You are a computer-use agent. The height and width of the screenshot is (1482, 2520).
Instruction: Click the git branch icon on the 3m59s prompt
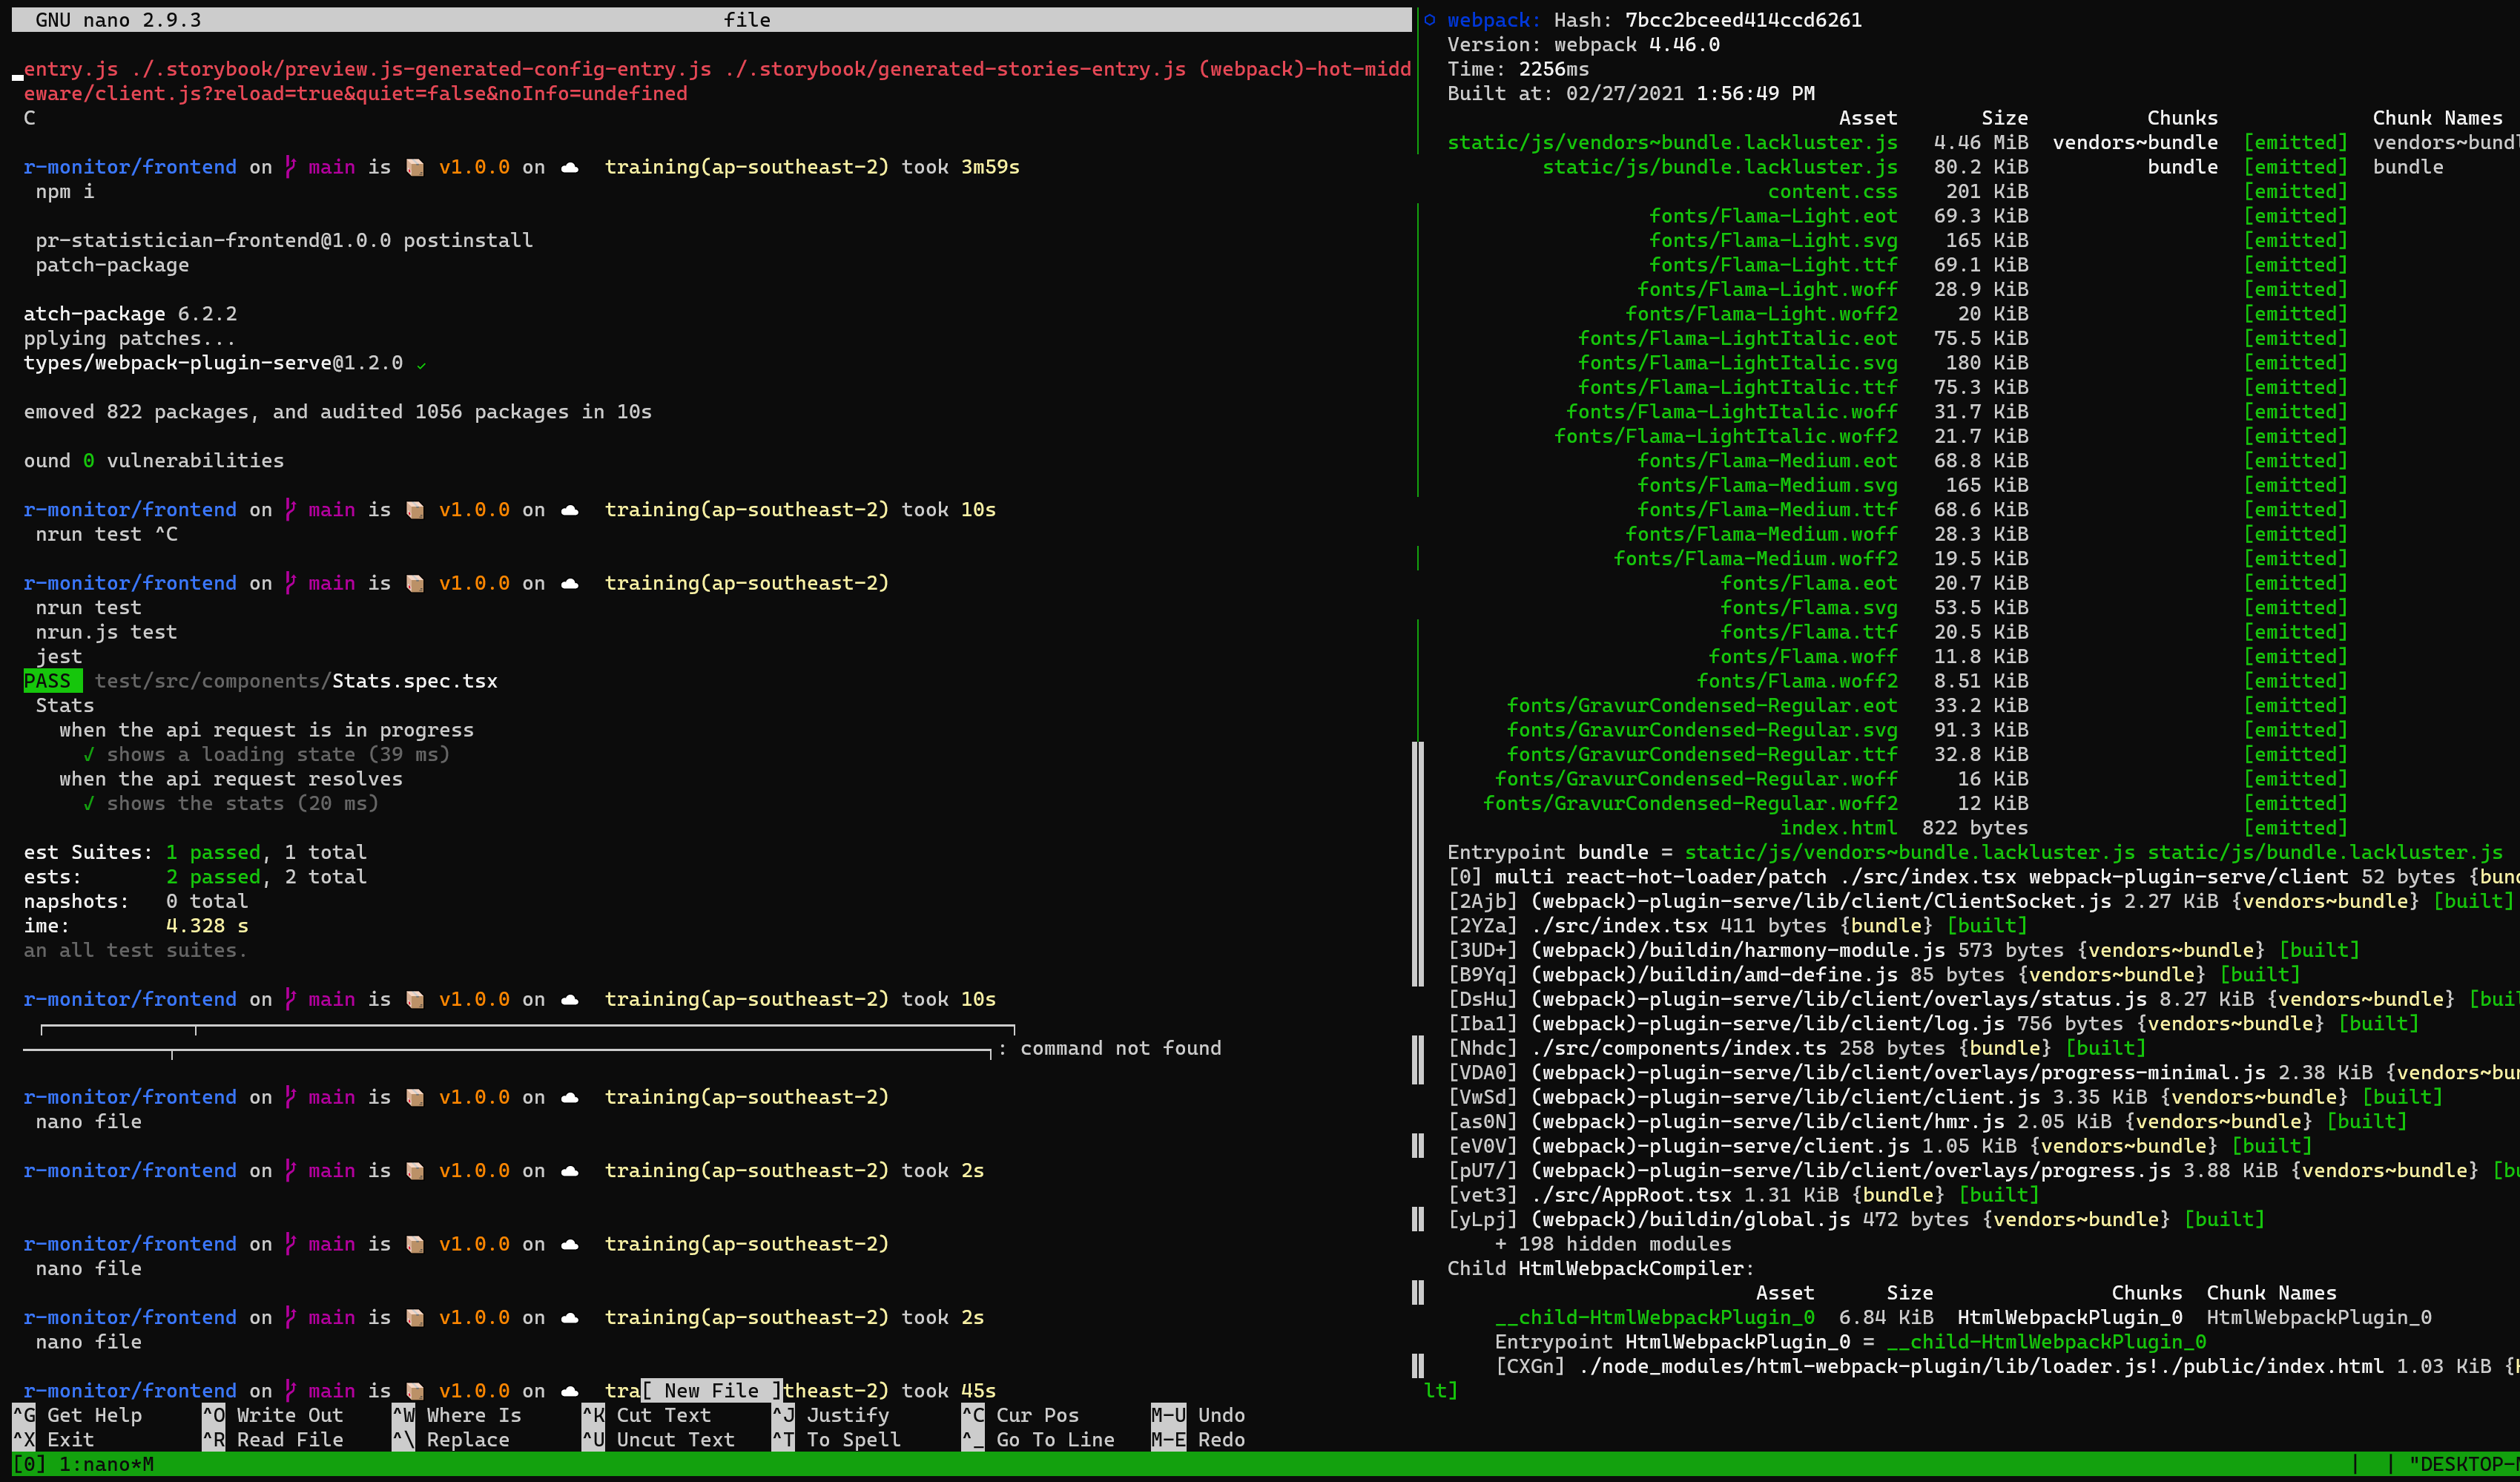tap(290, 167)
